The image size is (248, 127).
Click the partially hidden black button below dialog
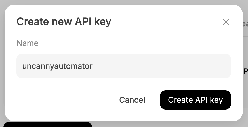(48, 124)
